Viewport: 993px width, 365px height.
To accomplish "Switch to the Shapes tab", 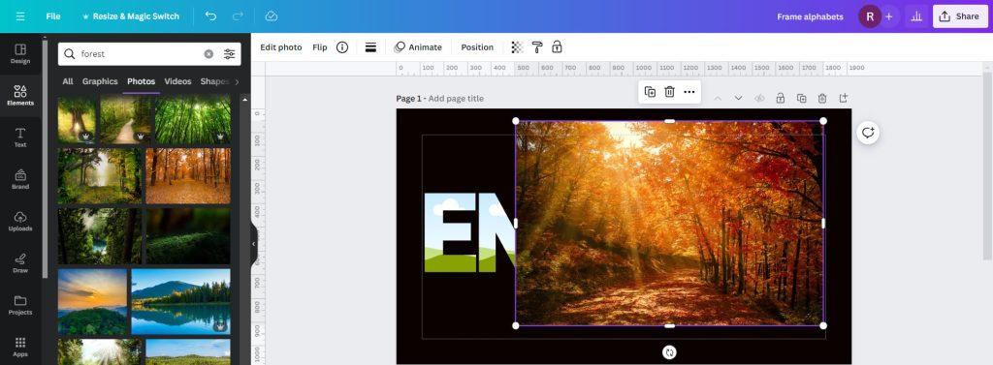I will pos(214,81).
